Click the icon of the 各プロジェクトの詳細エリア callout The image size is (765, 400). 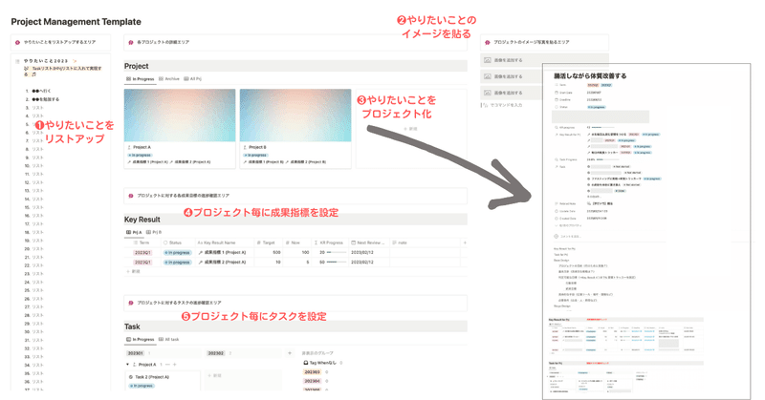click(x=131, y=42)
